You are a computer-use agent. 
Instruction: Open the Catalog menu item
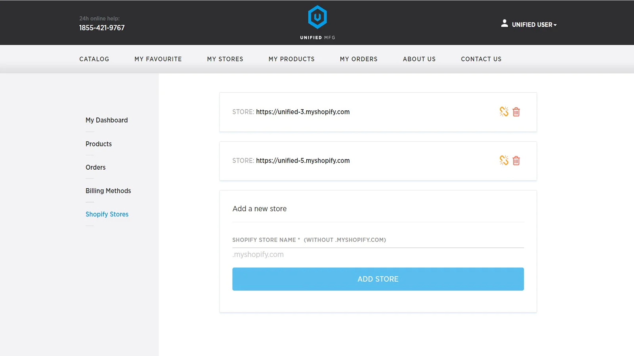coord(94,59)
